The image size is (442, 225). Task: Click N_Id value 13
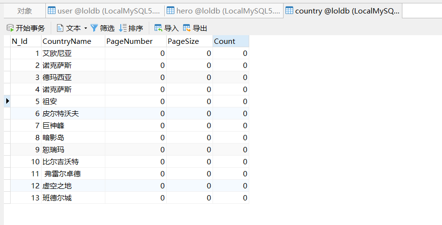tap(26, 198)
